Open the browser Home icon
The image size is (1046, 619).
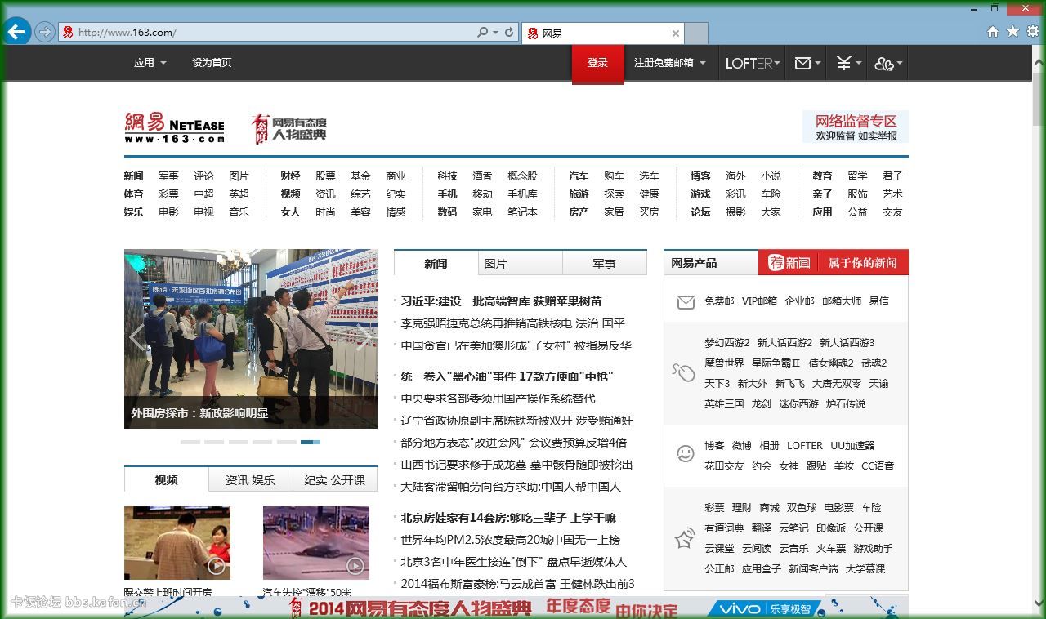click(x=993, y=32)
